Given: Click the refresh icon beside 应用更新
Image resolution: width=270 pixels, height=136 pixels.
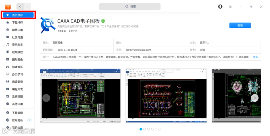Looking at the screenshot, I should point(7,120).
